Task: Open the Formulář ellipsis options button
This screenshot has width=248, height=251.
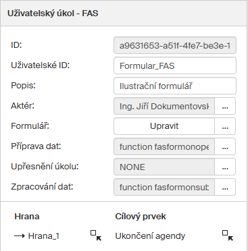Action: coord(225,126)
